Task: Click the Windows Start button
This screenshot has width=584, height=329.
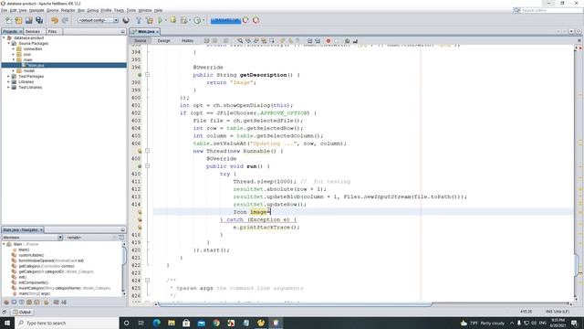Action: [x=7, y=323]
